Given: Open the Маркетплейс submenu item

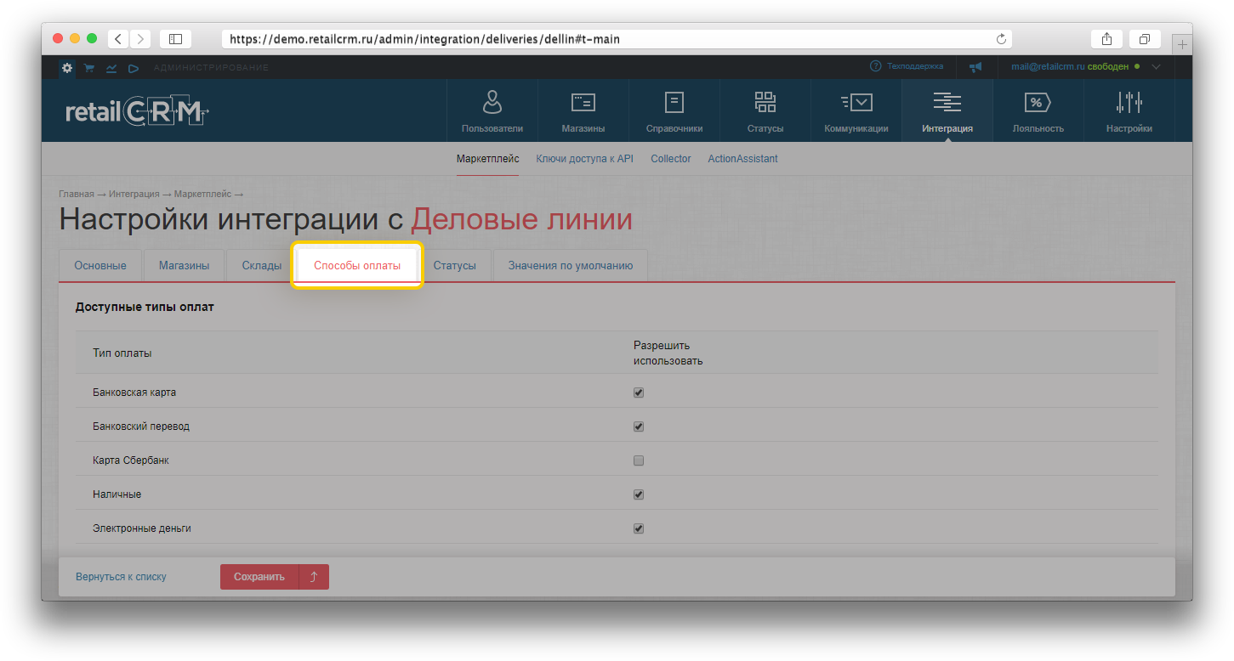Looking at the screenshot, I should [487, 159].
